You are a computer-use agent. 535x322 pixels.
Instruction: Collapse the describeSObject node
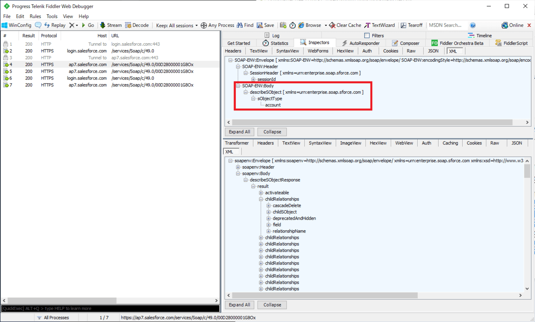coord(246,92)
